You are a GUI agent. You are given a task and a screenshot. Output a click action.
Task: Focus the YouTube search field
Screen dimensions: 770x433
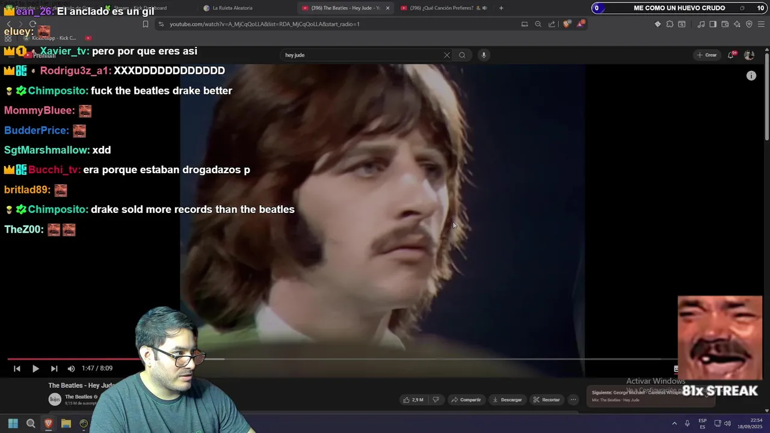coord(361,55)
